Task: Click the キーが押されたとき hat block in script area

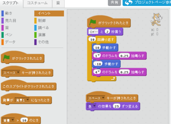Action: (112, 97)
